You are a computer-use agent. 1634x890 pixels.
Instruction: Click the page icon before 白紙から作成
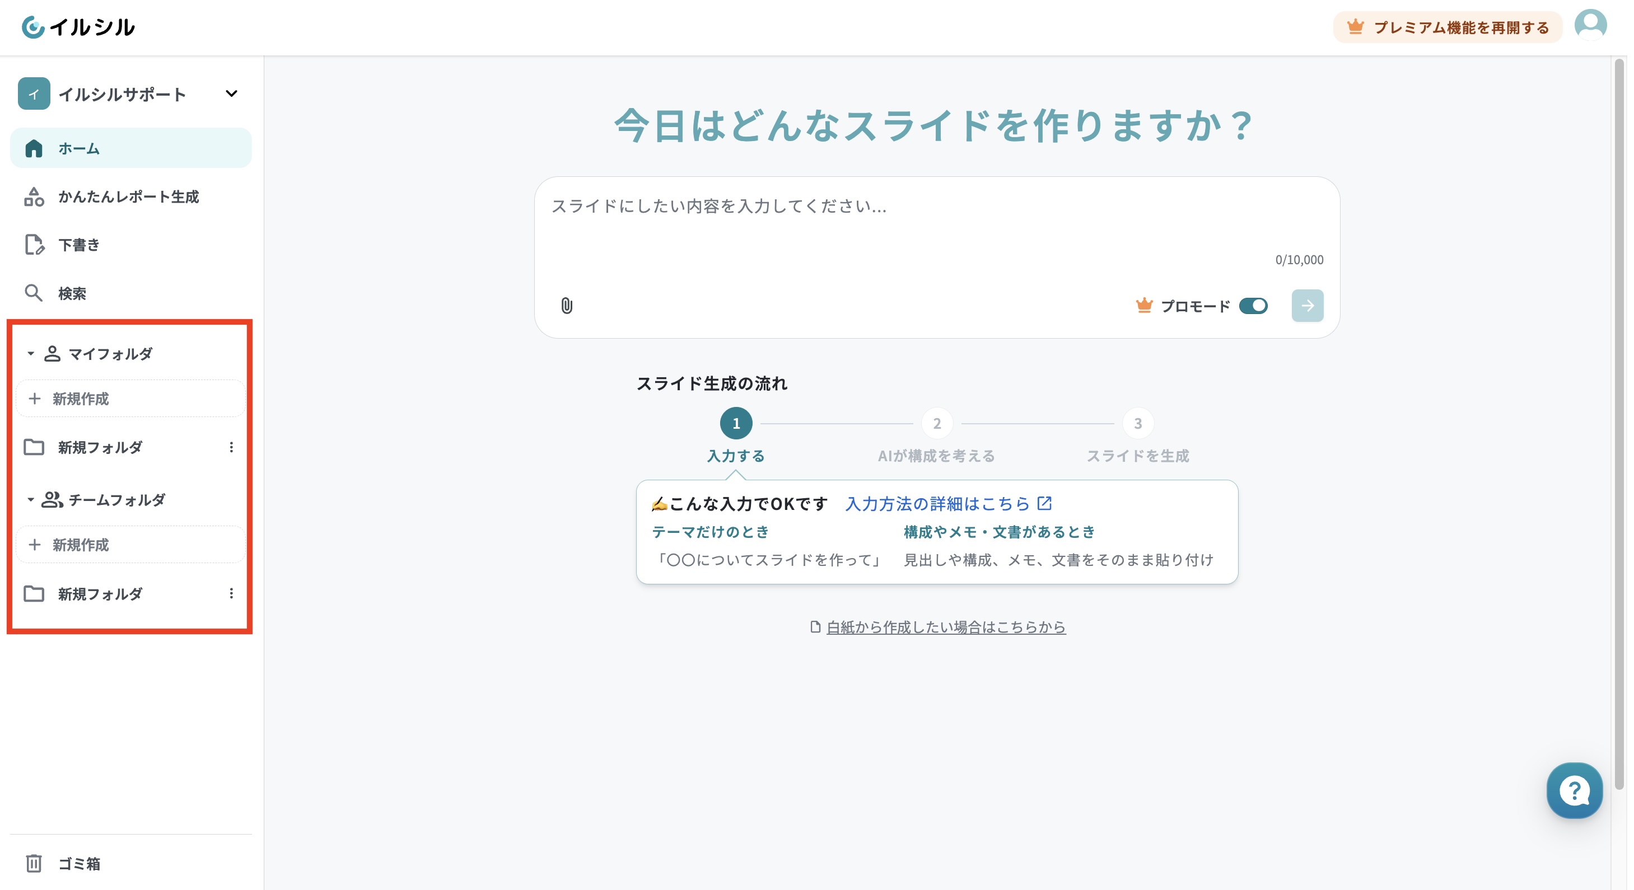(x=815, y=627)
